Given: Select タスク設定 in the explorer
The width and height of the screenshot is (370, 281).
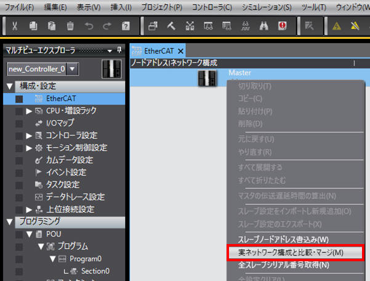Looking at the screenshot, I should [x=63, y=185].
